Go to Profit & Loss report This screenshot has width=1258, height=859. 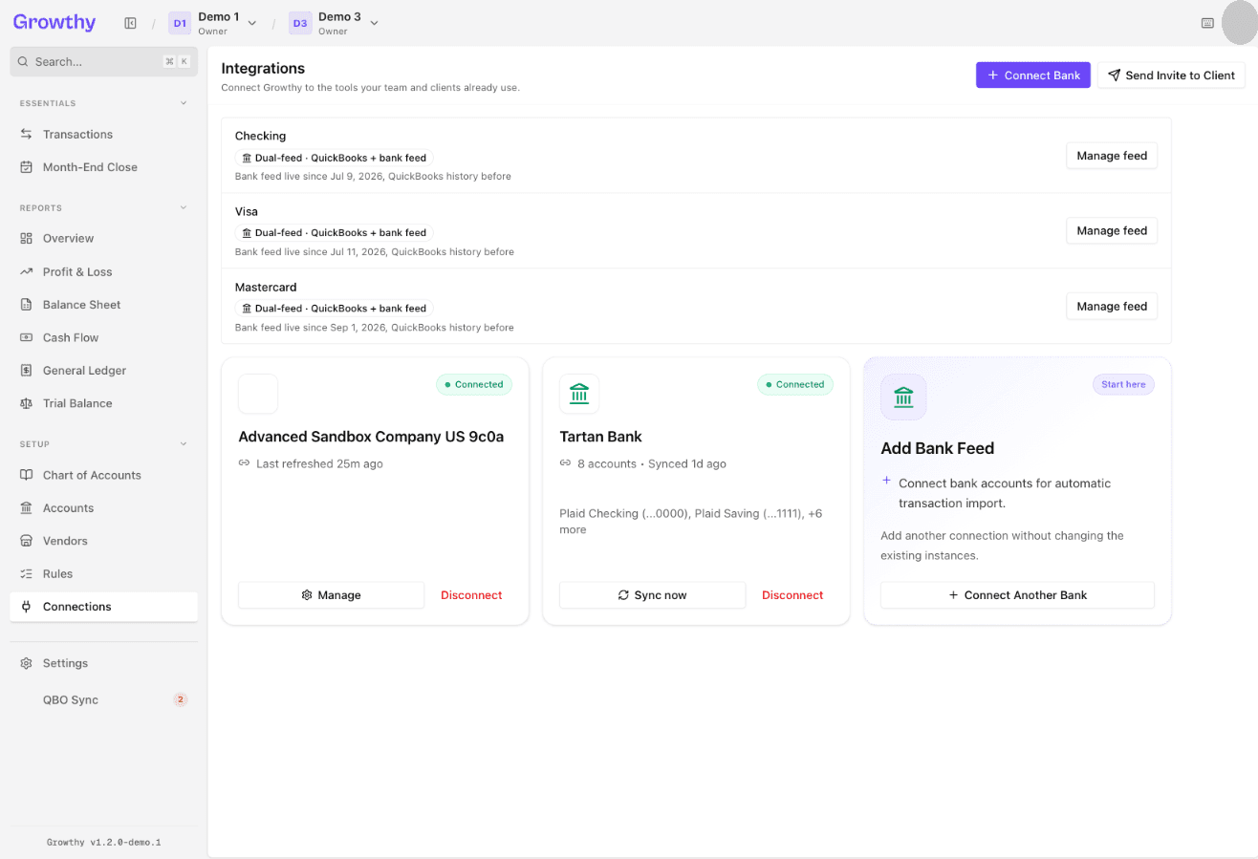(103, 272)
